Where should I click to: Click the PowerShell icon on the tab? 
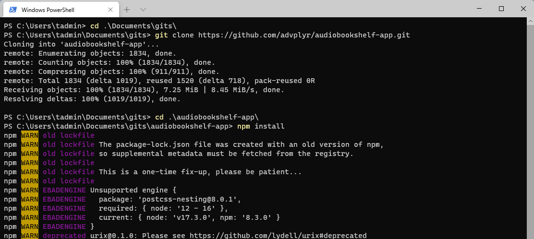[13, 10]
